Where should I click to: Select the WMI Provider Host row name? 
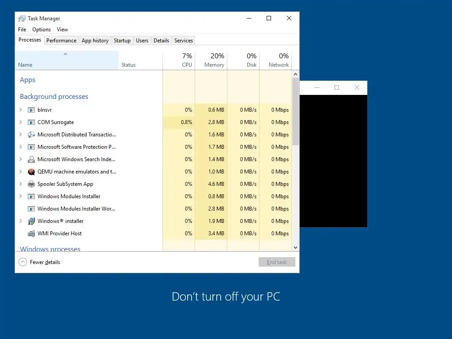coord(60,234)
